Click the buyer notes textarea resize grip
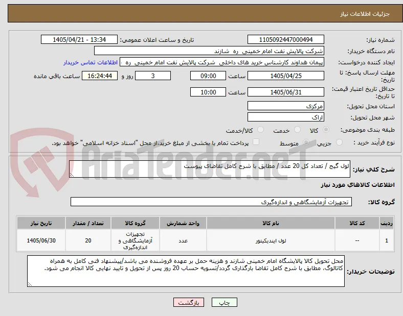This screenshot has height=316, width=403. coord(30,284)
